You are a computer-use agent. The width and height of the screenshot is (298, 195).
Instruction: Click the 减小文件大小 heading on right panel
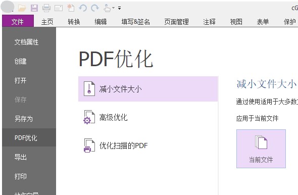267,84
